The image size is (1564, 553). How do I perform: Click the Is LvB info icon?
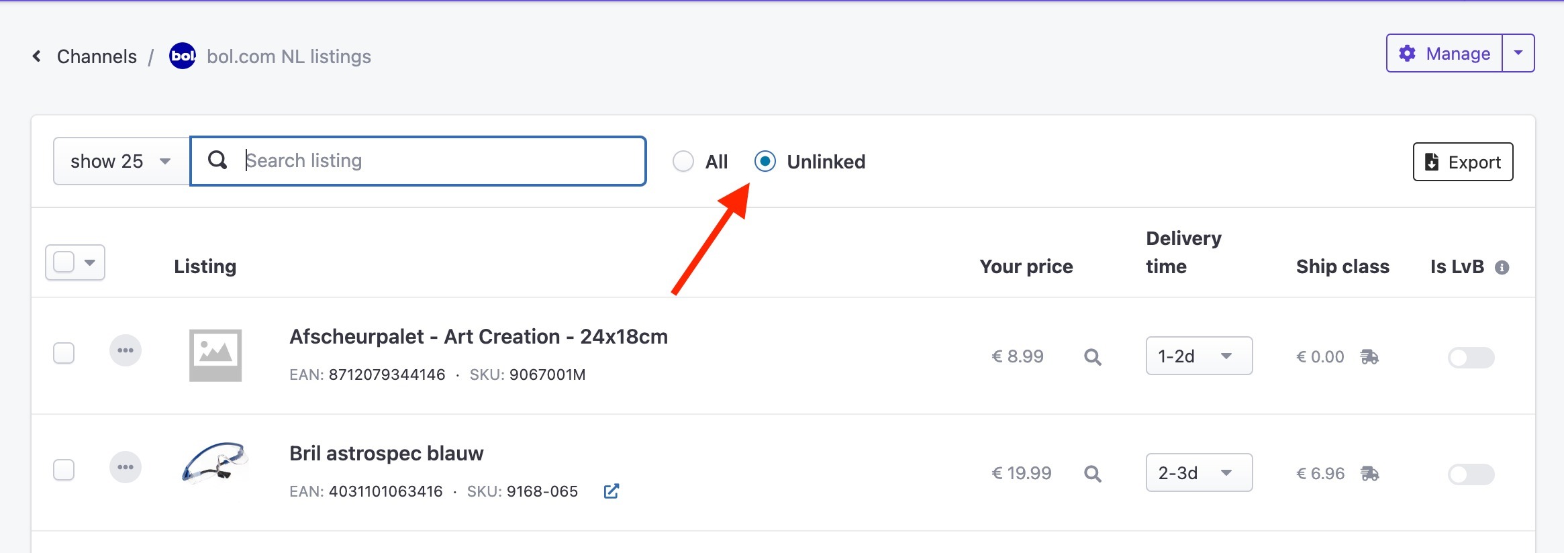point(1502,267)
